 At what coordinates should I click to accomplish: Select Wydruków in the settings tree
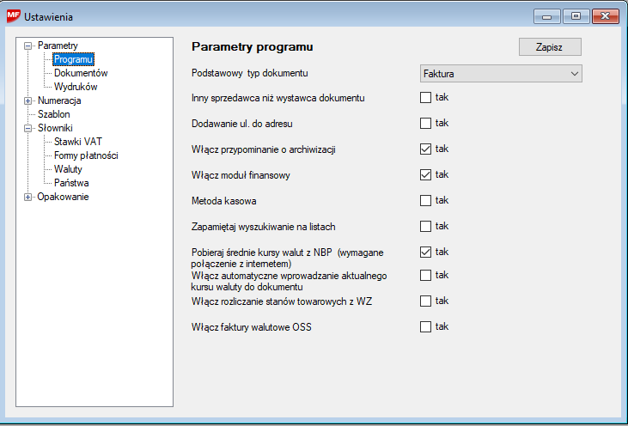pos(76,87)
